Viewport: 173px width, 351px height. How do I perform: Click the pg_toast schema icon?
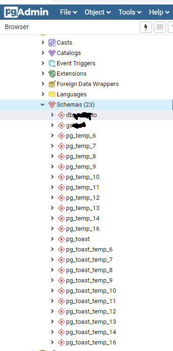[61, 239]
